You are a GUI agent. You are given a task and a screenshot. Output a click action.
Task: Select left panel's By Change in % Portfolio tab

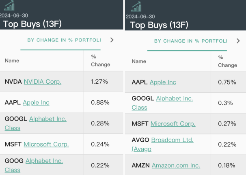(x=64, y=40)
